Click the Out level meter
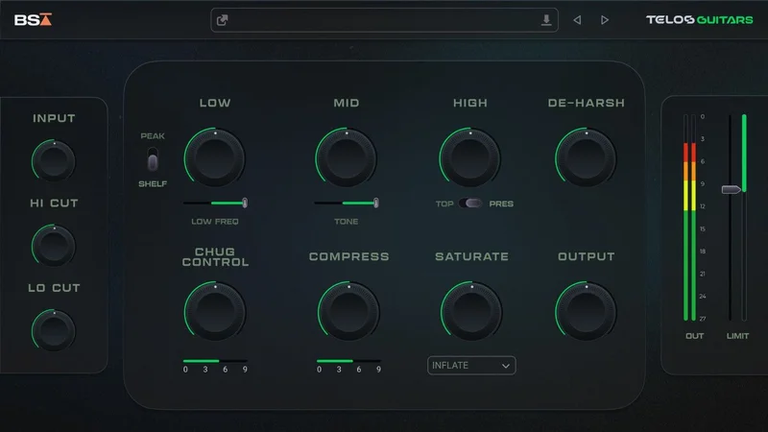The width and height of the screenshot is (768, 432). point(689,218)
